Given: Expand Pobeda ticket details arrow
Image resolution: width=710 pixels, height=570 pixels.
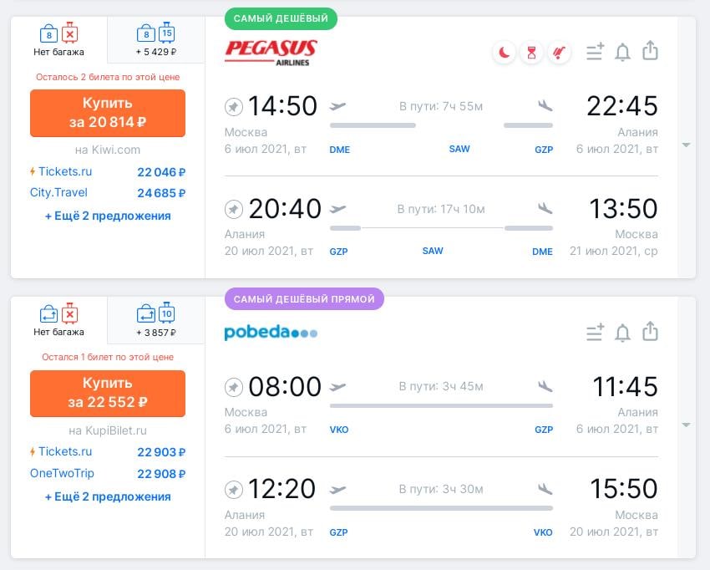Looking at the screenshot, I should click(686, 425).
